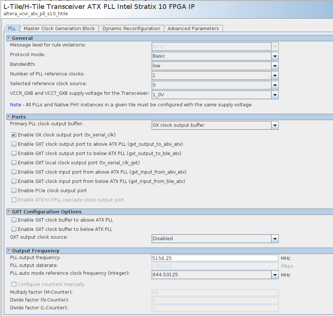
Task: Open PLL auto mode reference clock frequency dropdown
Action: coord(215,275)
